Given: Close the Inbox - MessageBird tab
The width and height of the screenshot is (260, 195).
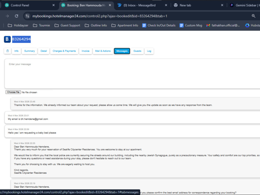Looking at the screenshot, I should pos(166,5).
